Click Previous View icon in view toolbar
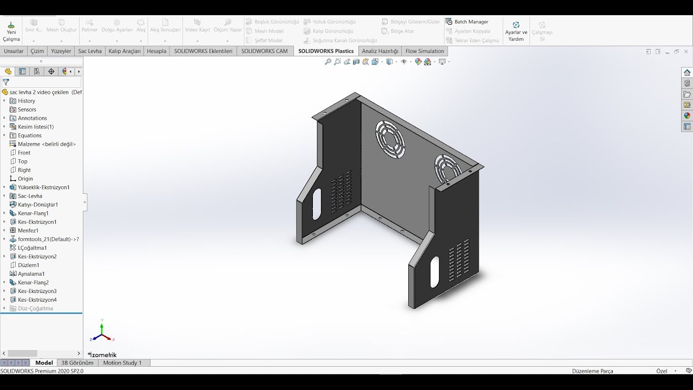This screenshot has height=390, width=693. [346, 62]
